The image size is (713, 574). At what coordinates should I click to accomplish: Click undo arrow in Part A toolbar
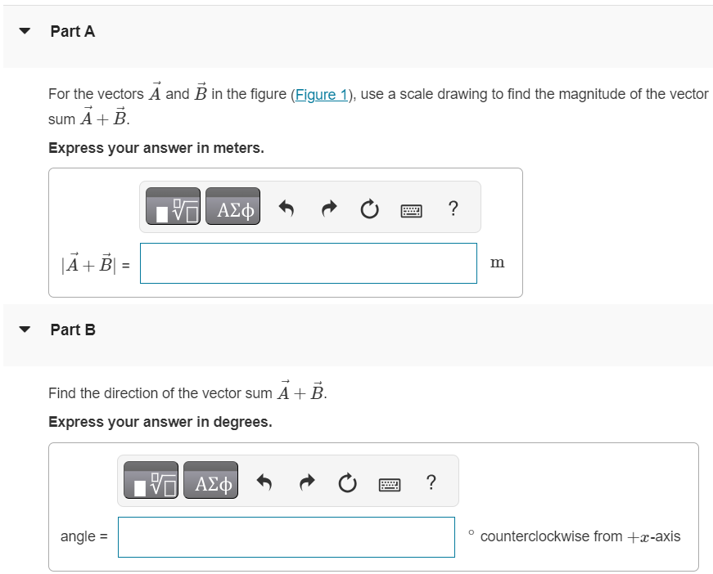tap(287, 209)
